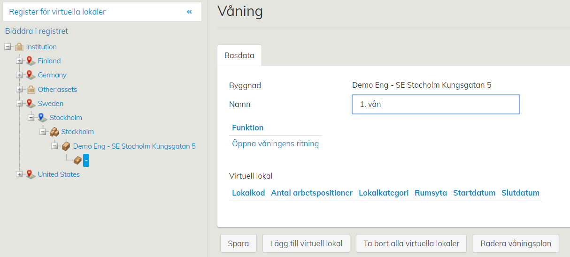This screenshot has width=570, height=257.
Task: Switch to the Basdata tab
Action: [239, 55]
